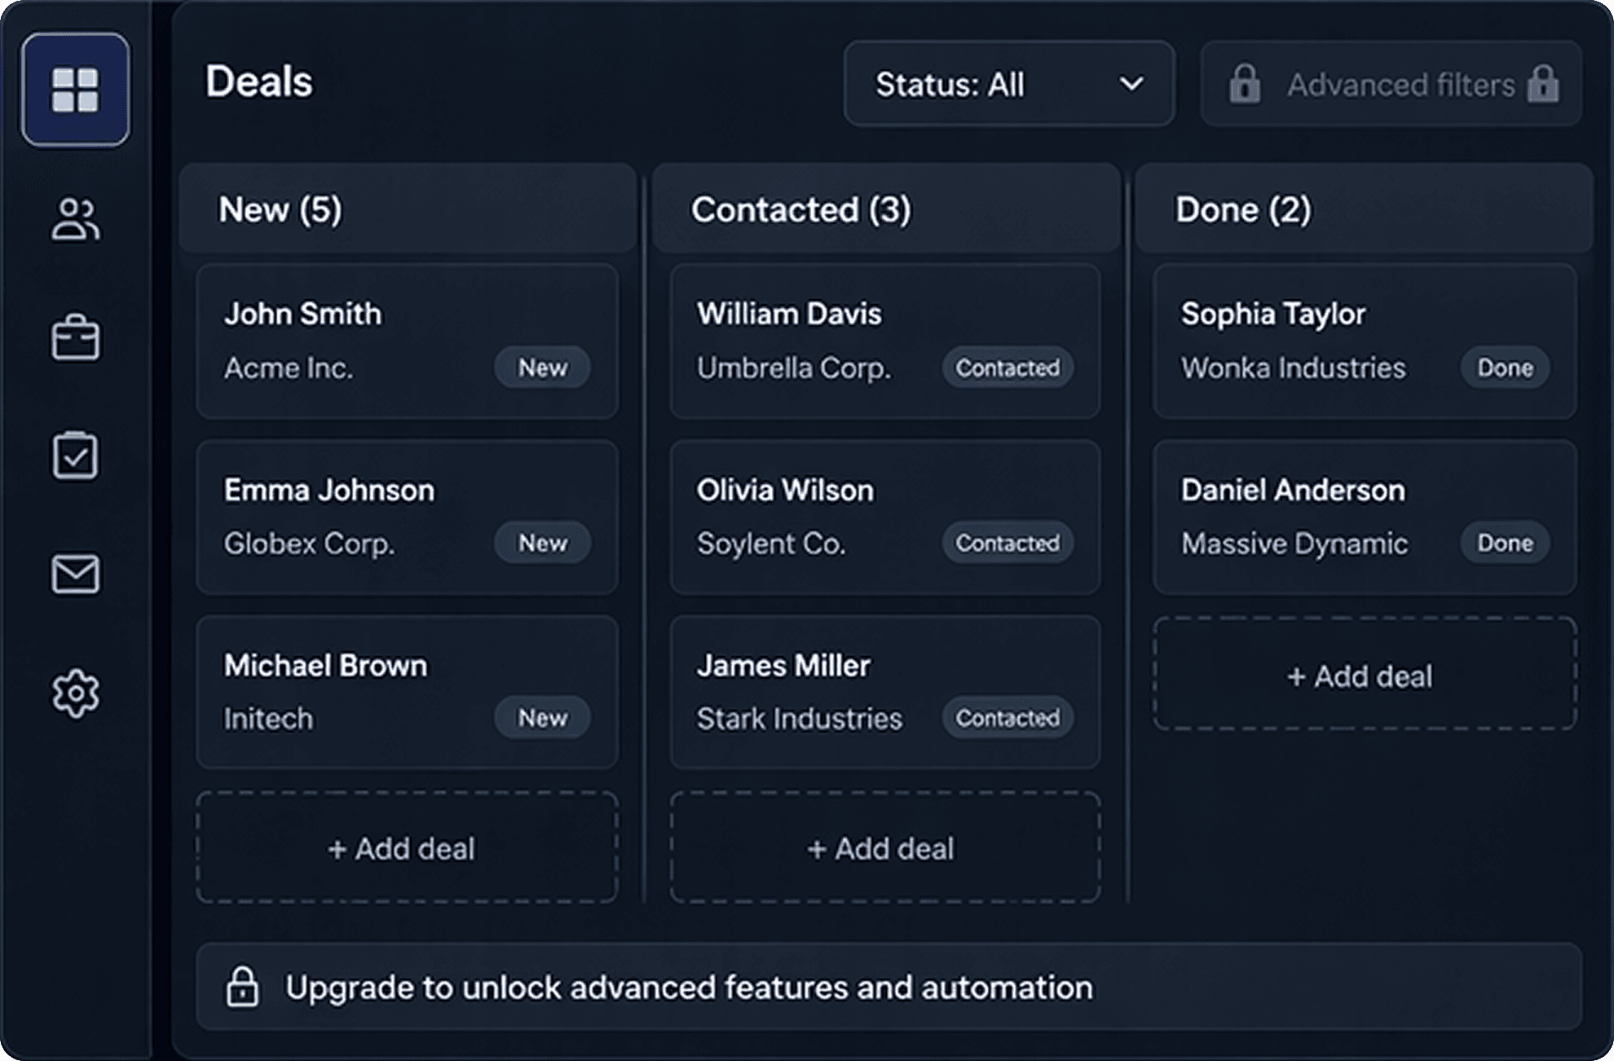Select the Contacted (3) column header
Image resolution: width=1614 pixels, height=1061 pixels.
pos(886,209)
